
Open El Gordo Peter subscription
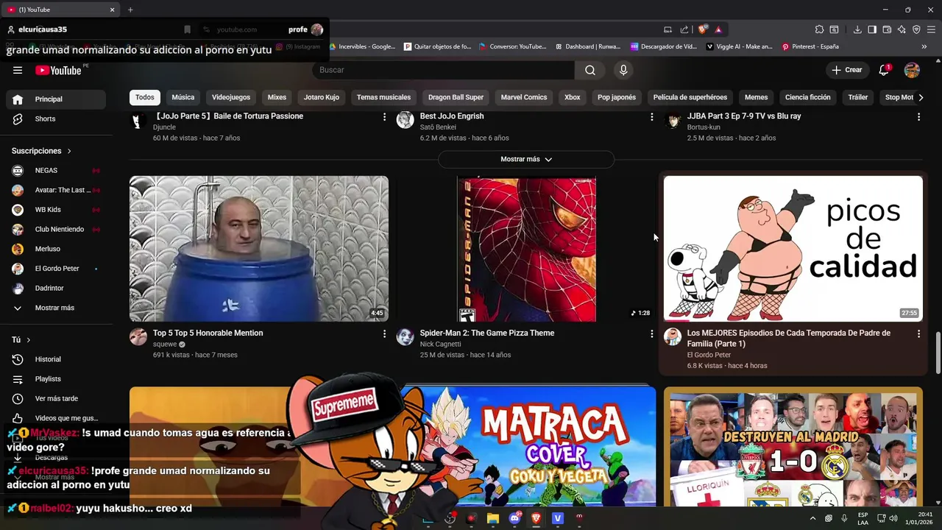tap(55, 269)
